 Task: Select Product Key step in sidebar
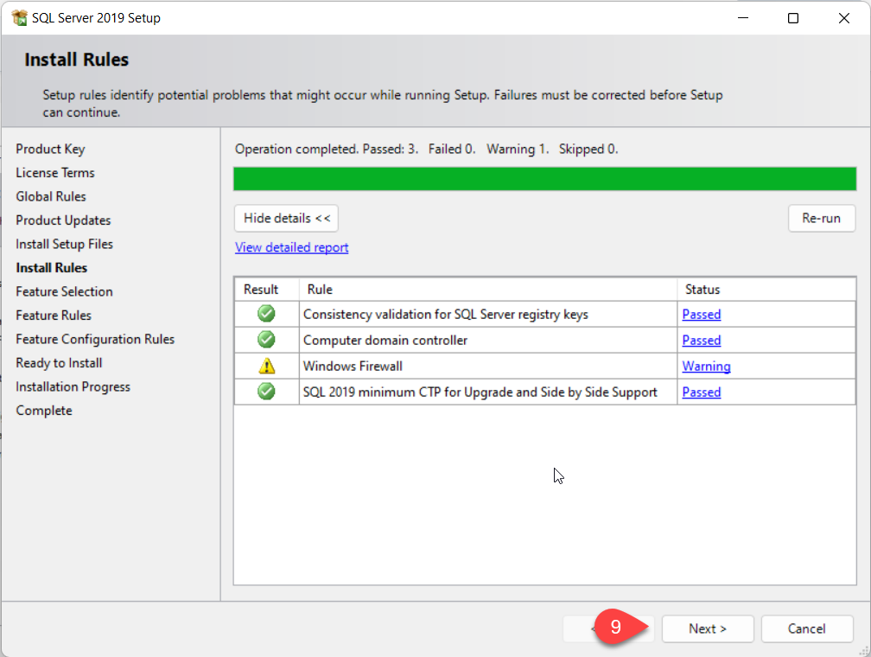pos(50,149)
